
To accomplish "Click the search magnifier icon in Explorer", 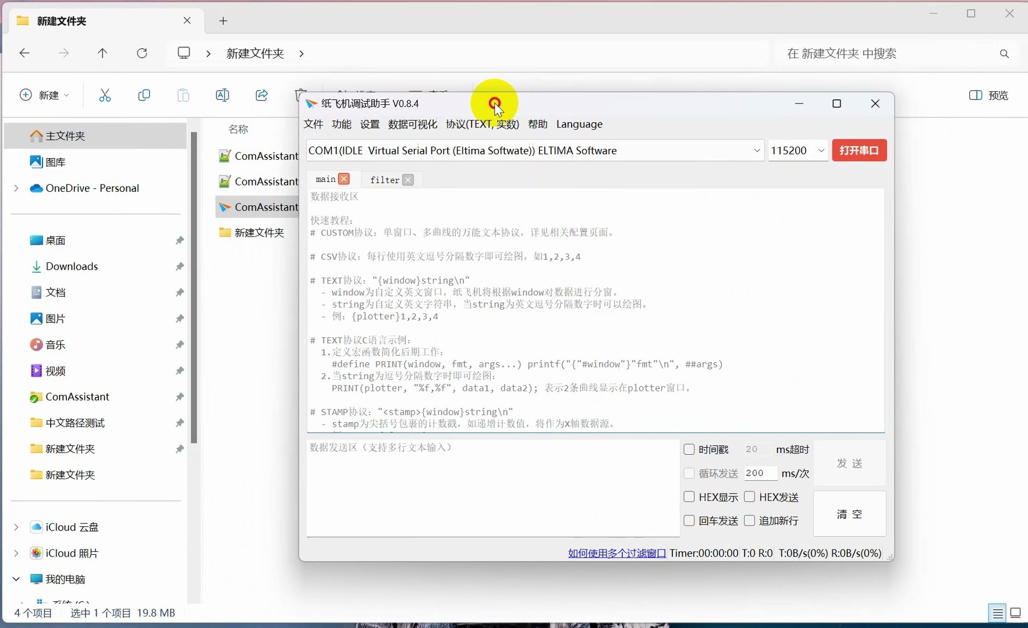I will point(1004,53).
